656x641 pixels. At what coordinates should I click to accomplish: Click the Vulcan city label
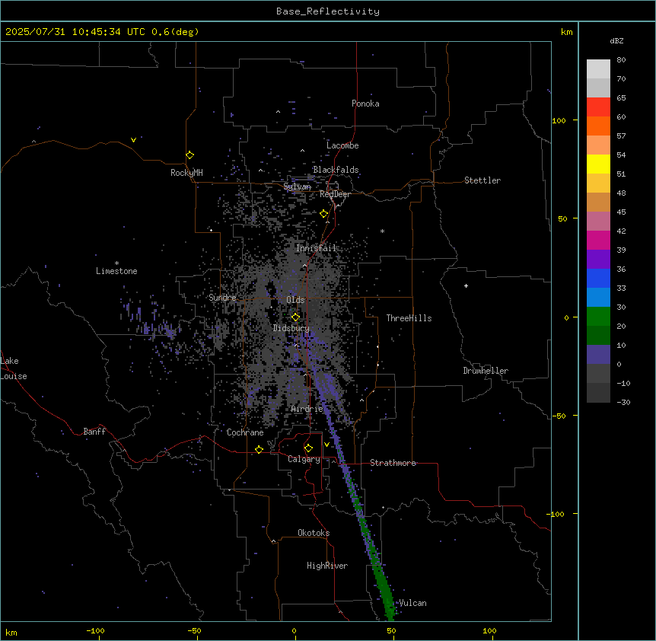click(412, 603)
